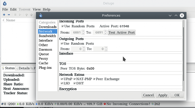Screen dimensions: 195x108
Task: Click the Queue Up arrow icon
Action: (x=26, y=15)
